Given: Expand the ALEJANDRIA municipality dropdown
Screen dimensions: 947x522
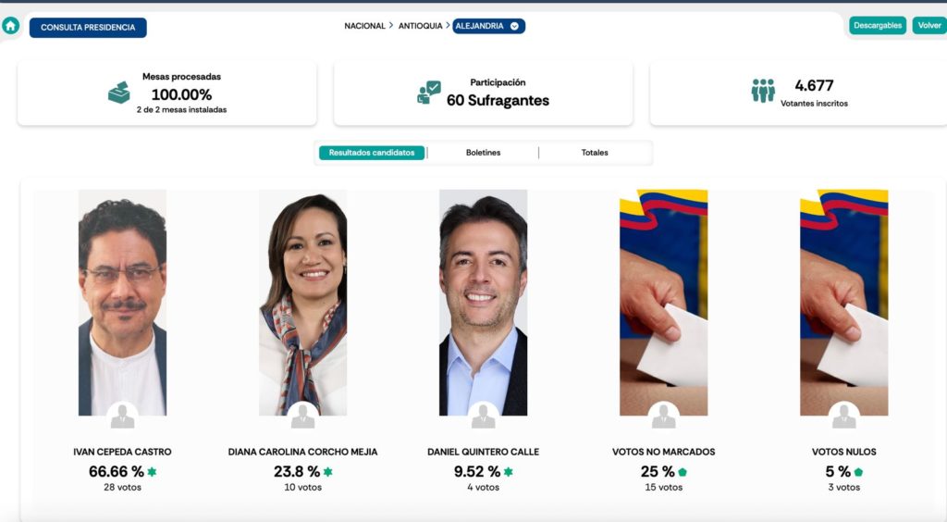Looking at the screenshot, I should click(488, 26).
